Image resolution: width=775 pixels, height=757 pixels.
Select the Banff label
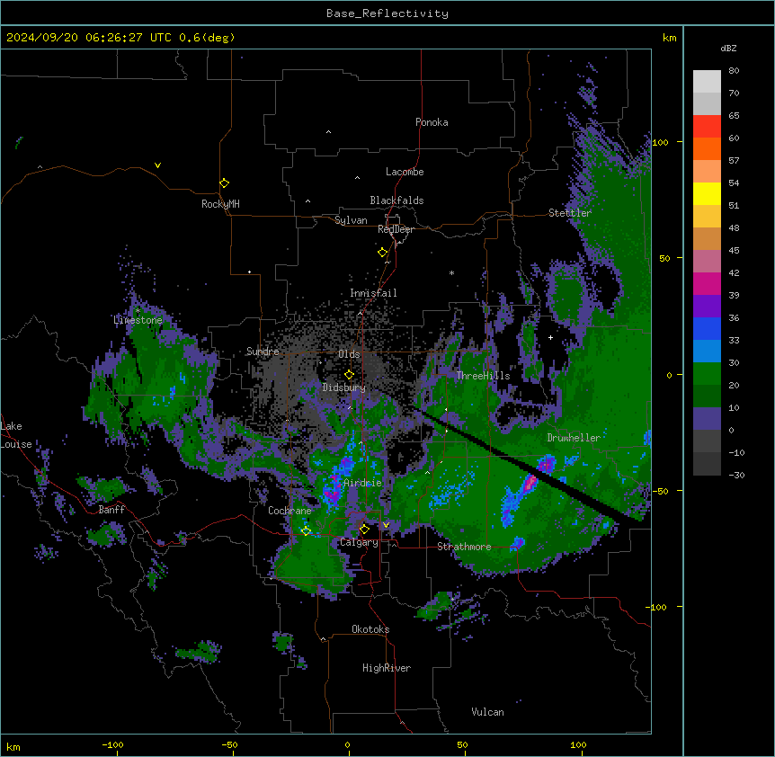(x=111, y=510)
